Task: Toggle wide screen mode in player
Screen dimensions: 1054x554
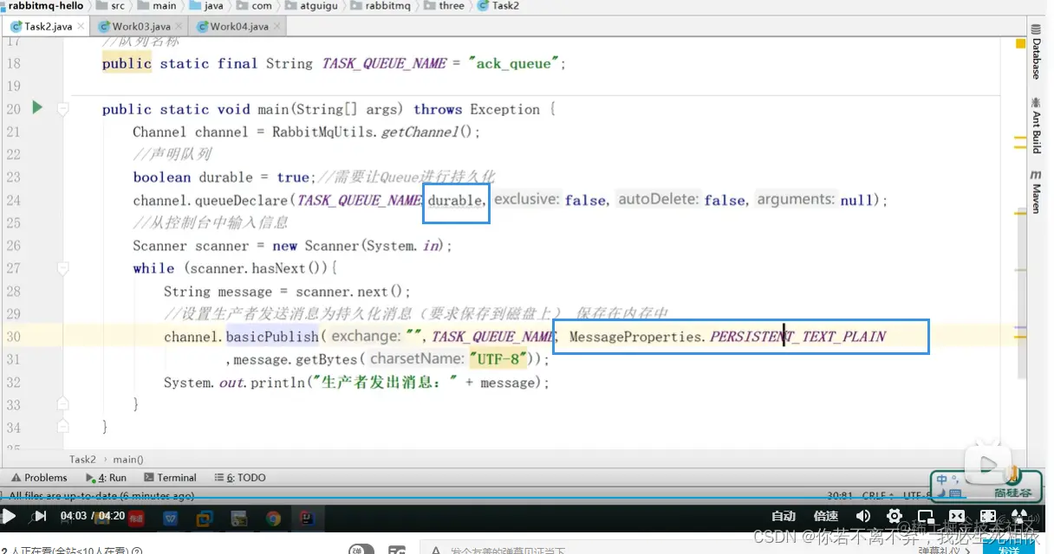Action: pos(956,517)
